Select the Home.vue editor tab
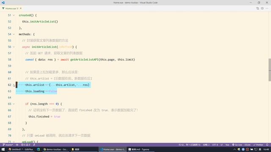 pos(11,8)
